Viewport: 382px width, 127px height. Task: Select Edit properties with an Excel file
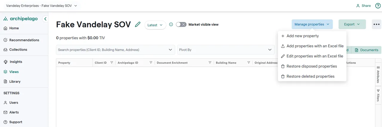tap(315, 56)
